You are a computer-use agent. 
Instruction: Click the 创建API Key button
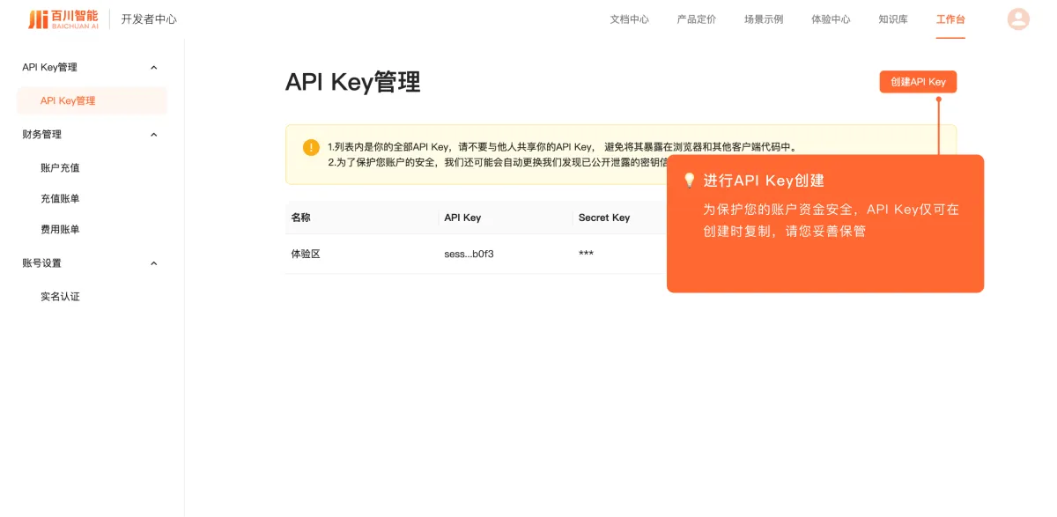[918, 81]
